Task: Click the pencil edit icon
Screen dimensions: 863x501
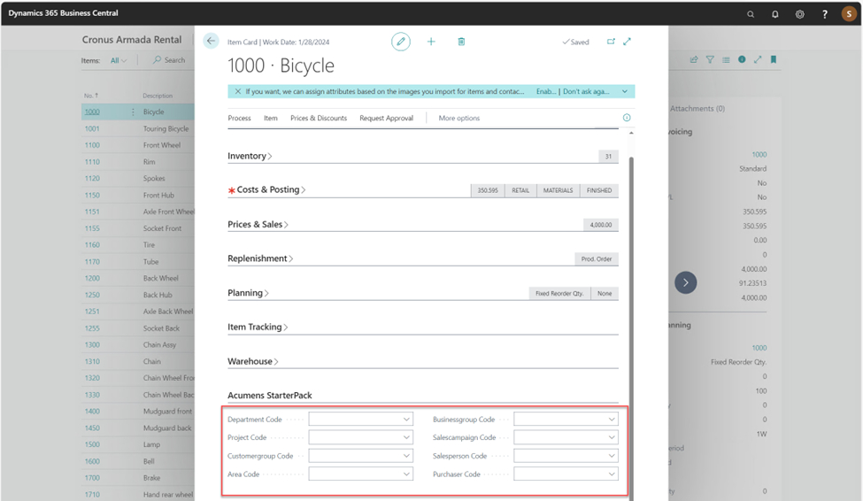Action: click(401, 42)
